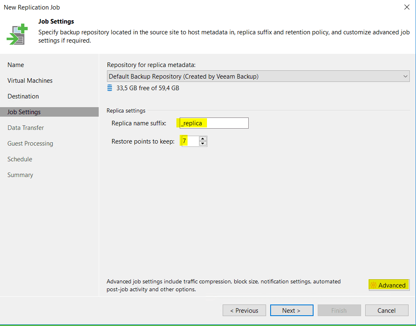Image resolution: width=416 pixels, height=326 pixels.
Task: Select the Schedule step
Action: coord(20,159)
